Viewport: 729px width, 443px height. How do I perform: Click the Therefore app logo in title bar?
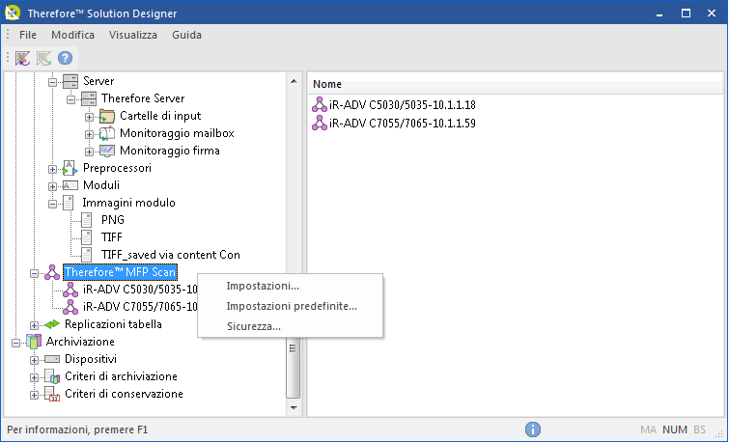(x=13, y=13)
